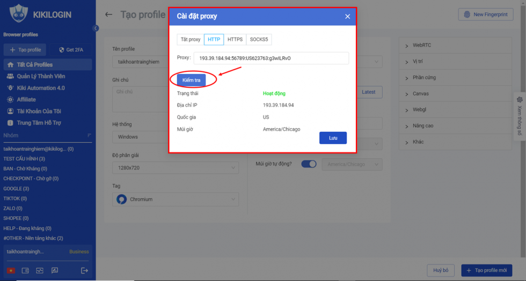This screenshot has width=526, height=281.
Task: Click the Chromium browser icon in Tag
Action: [121, 199]
